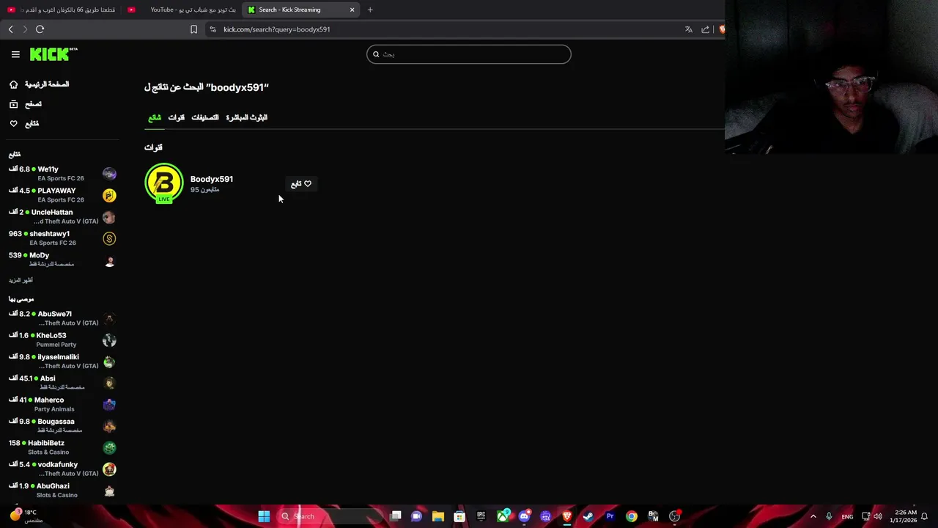The width and height of the screenshot is (938, 528).
Task: Open HabibiBetz recommended channel
Action: point(62,447)
